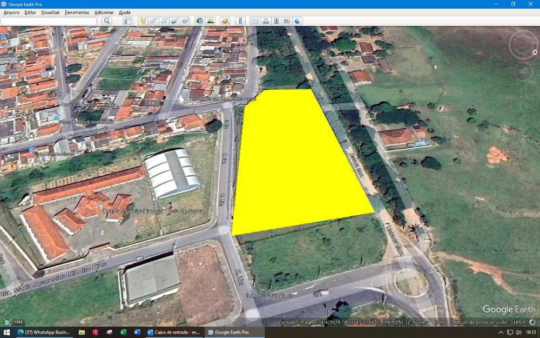Expand the Adicionar menu

tap(104, 12)
